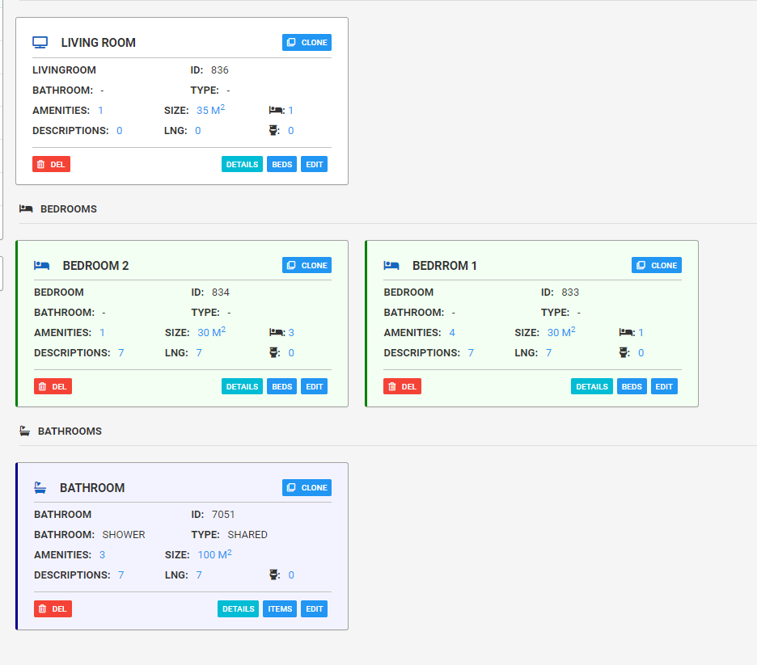
Task: Click the SHARED type value
Action: click(247, 535)
